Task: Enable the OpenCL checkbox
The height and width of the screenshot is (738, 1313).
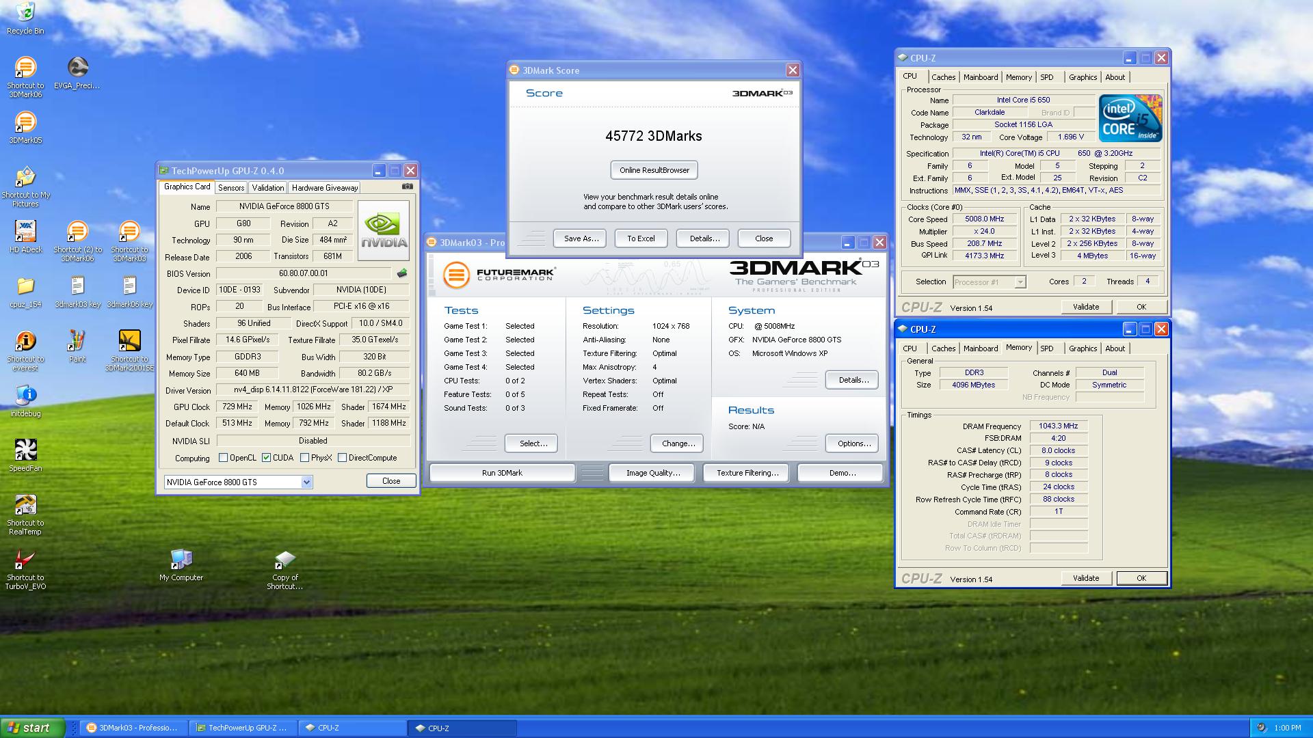Action: pos(223,458)
